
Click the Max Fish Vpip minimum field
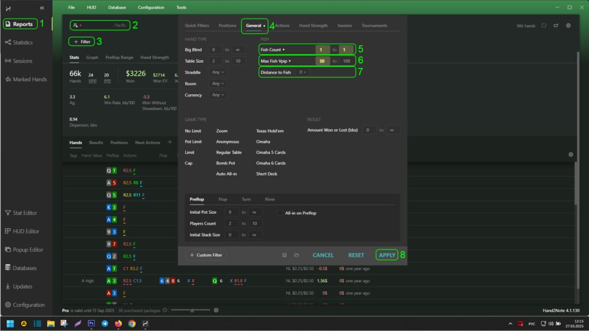point(323,61)
